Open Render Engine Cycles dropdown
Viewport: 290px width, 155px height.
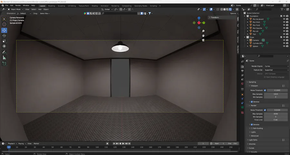[x=276, y=66]
